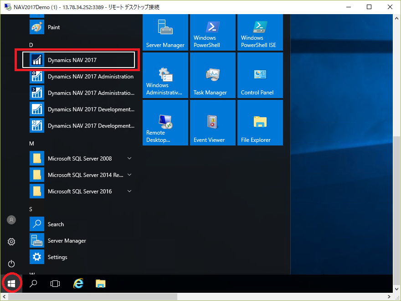Click the remote desktop horizontal scrollbar
The width and height of the screenshot is (401, 301).
click(x=93, y=296)
